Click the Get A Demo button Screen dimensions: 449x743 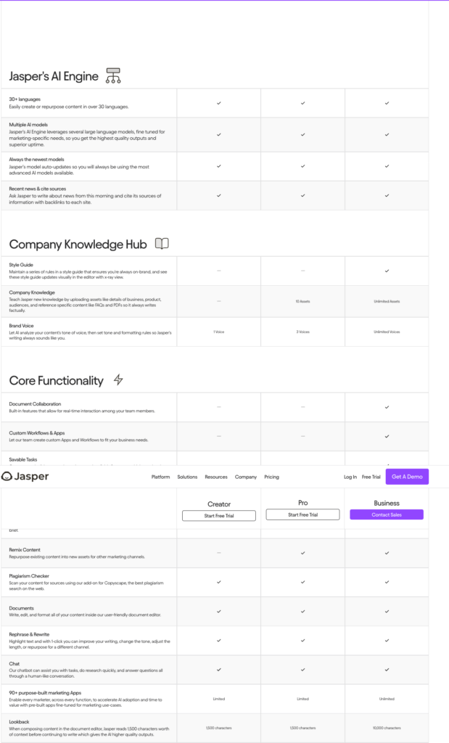click(407, 477)
